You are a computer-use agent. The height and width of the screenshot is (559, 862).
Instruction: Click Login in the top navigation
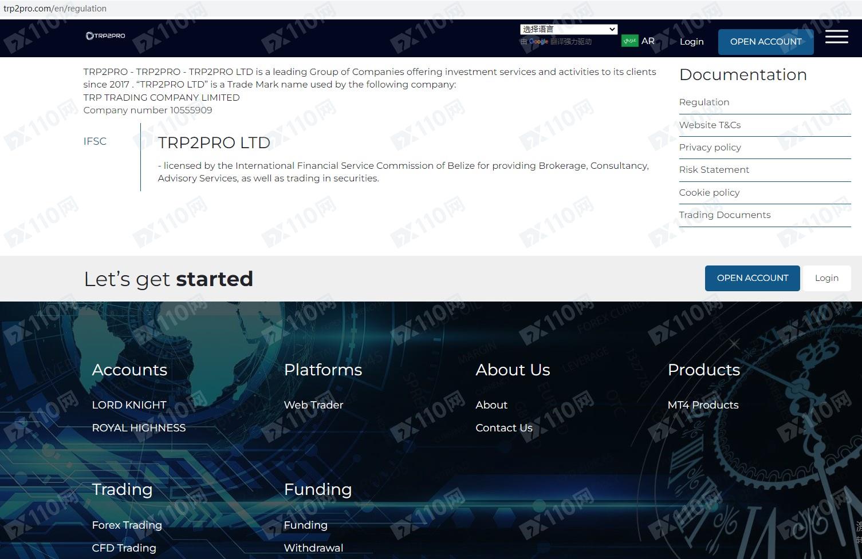[x=691, y=42]
